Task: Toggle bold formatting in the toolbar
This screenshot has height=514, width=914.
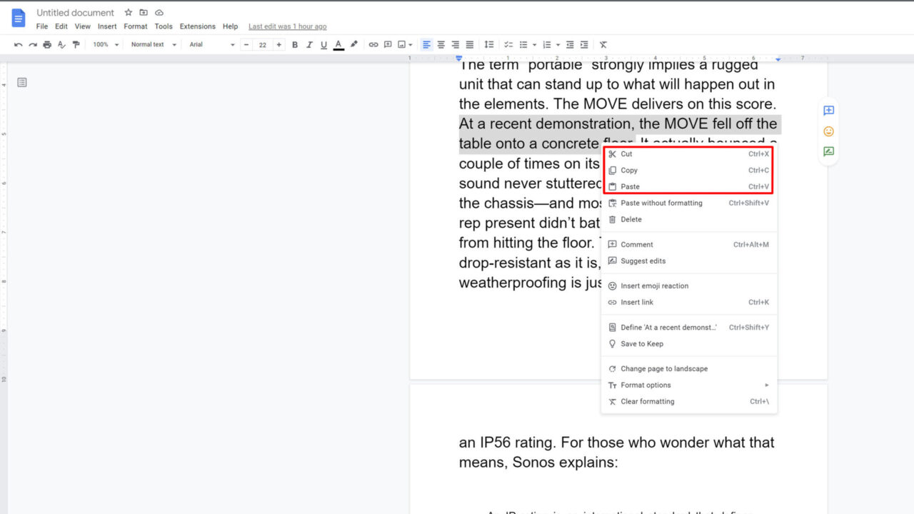Action: tap(294, 44)
